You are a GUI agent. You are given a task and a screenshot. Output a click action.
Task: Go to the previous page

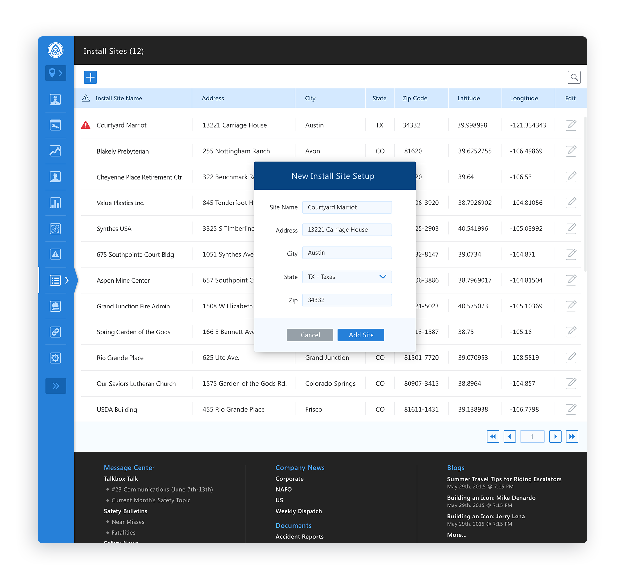[509, 436]
